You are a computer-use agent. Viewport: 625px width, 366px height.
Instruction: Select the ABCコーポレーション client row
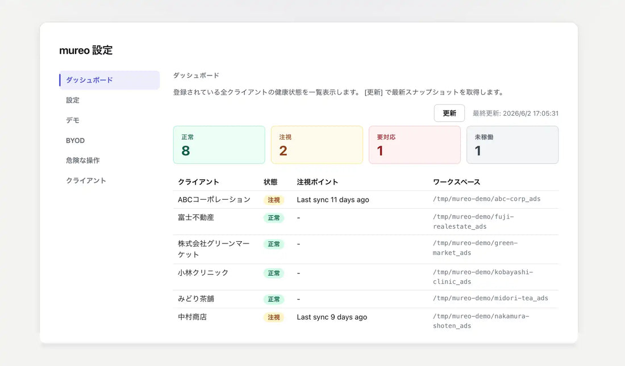click(366, 200)
